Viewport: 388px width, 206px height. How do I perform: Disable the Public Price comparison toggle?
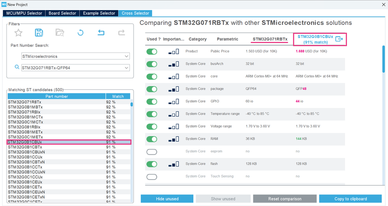pos(152,52)
